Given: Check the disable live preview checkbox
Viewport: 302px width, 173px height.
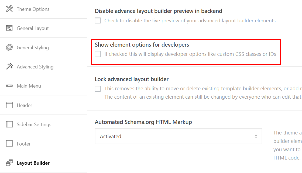Looking at the screenshot, I should pos(98,20).
